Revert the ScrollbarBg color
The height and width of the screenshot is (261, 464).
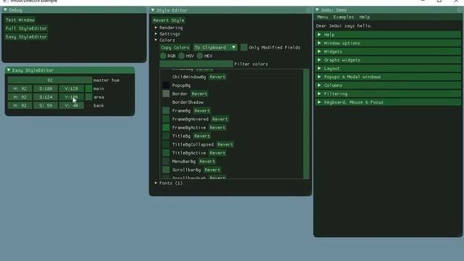[x=212, y=170]
